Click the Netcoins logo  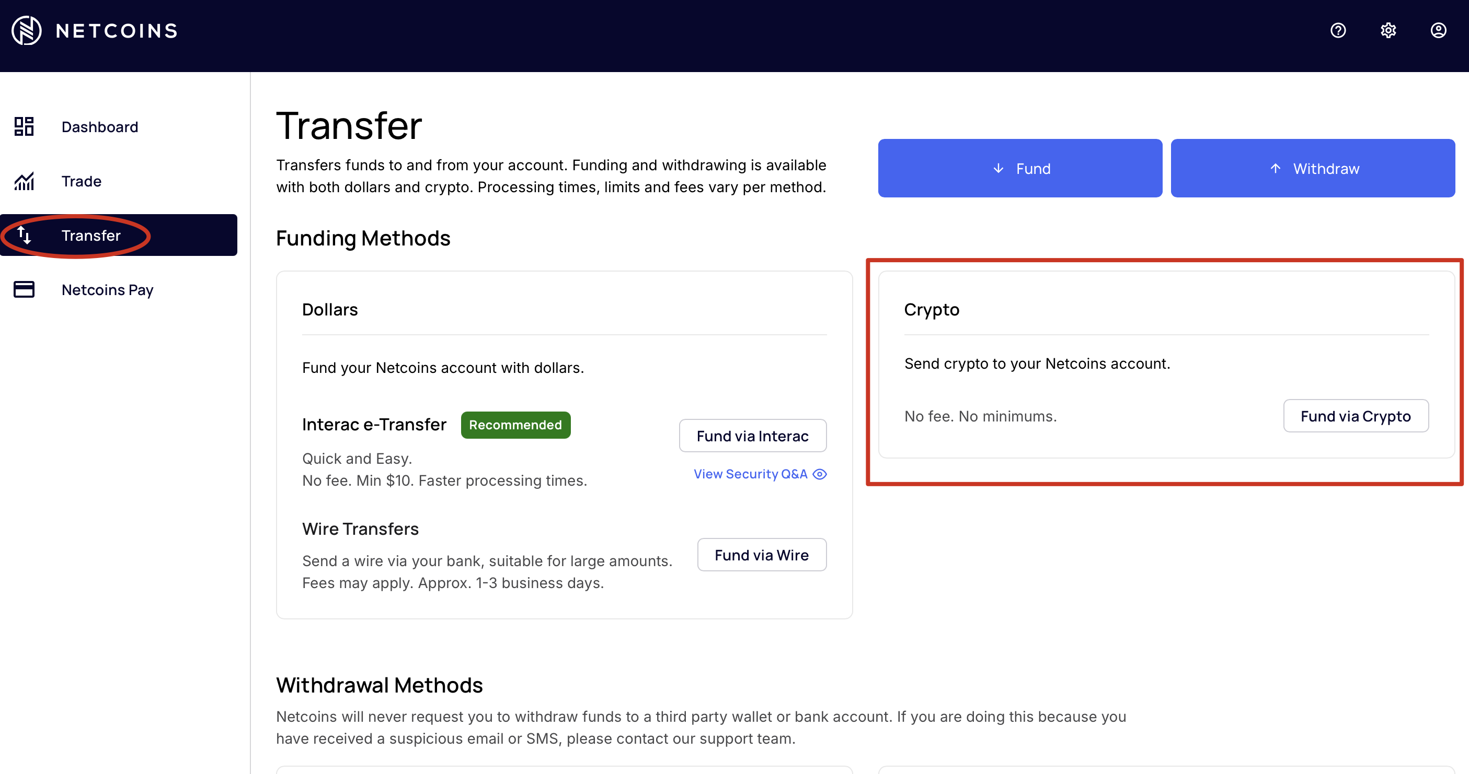tap(93, 30)
